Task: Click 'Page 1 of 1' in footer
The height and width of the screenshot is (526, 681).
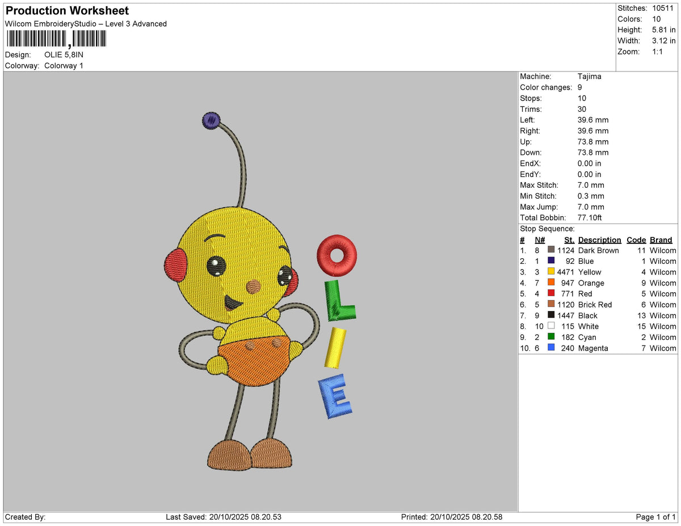Action: tap(655, 517)
